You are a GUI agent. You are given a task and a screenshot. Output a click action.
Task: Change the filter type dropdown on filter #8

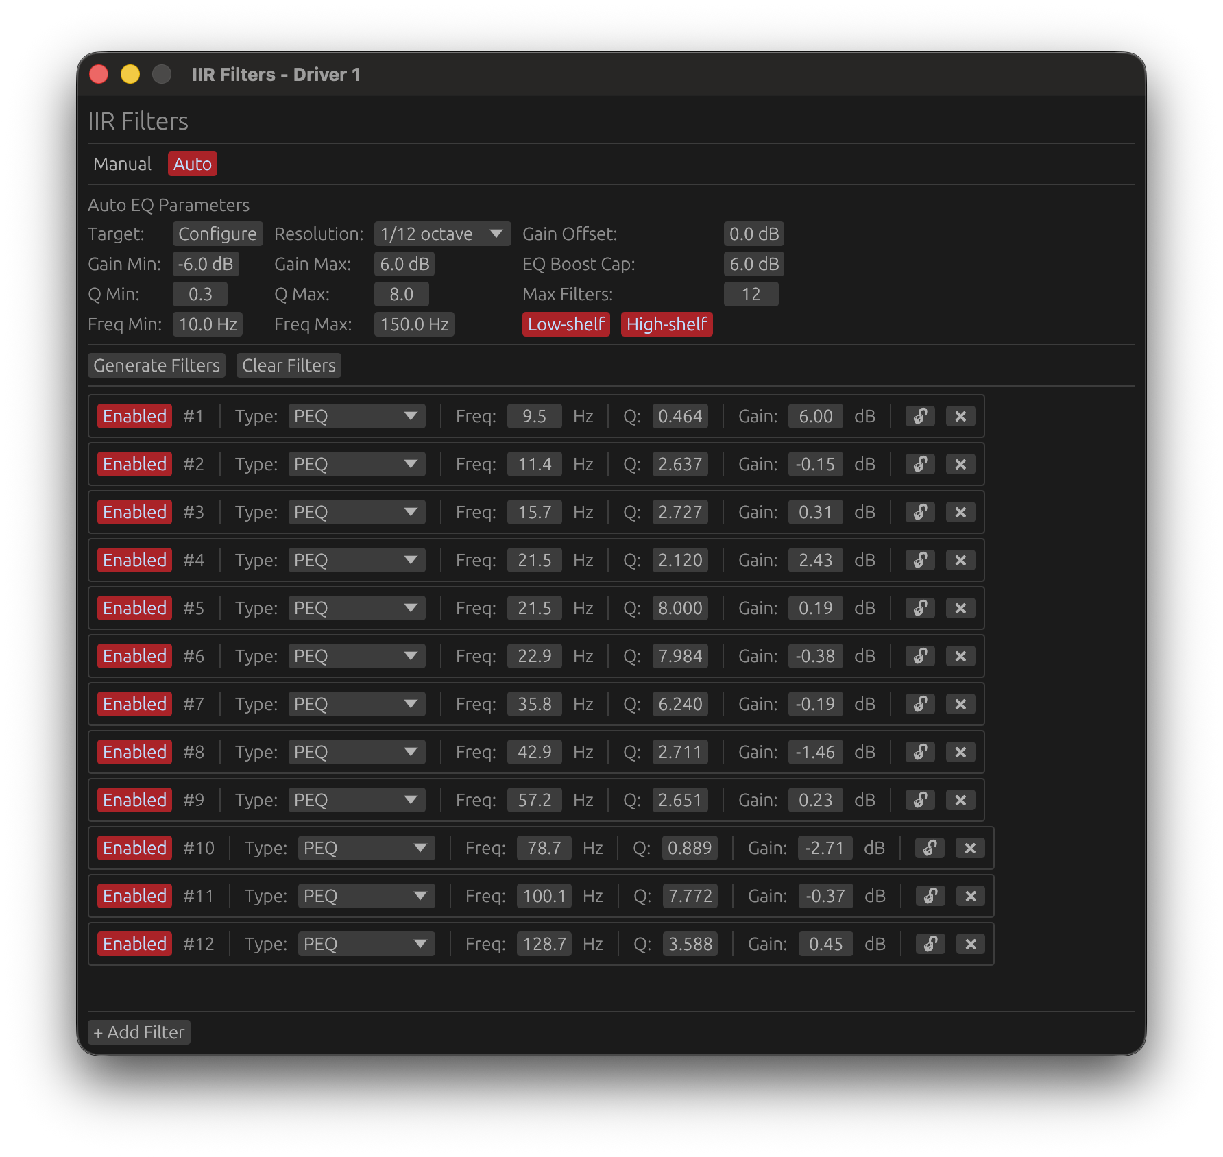356,752
